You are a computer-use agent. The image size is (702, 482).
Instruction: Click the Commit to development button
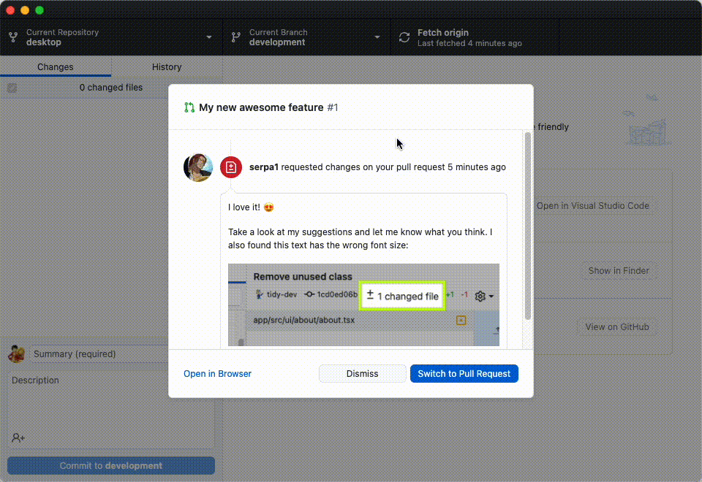point(111,465)
